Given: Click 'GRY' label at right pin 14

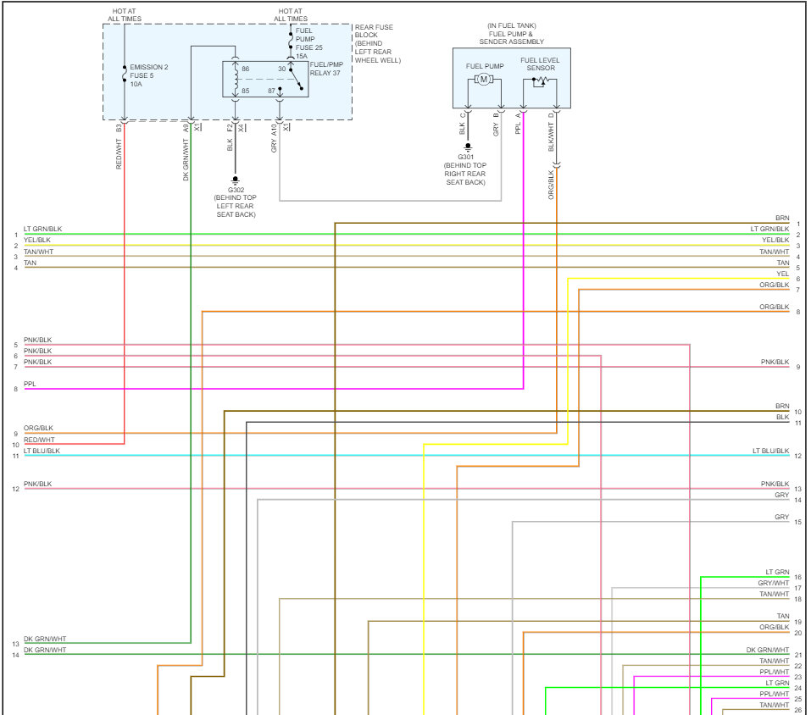Looking at the screenshot, I should (x=781, y=496).
